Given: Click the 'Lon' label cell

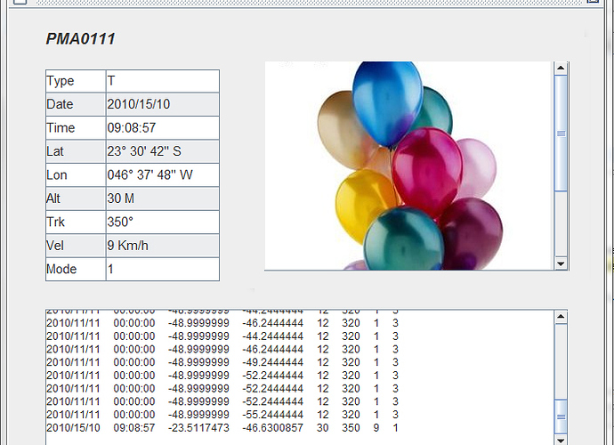Looking at the screenshot, I should (x=76, y=174).
